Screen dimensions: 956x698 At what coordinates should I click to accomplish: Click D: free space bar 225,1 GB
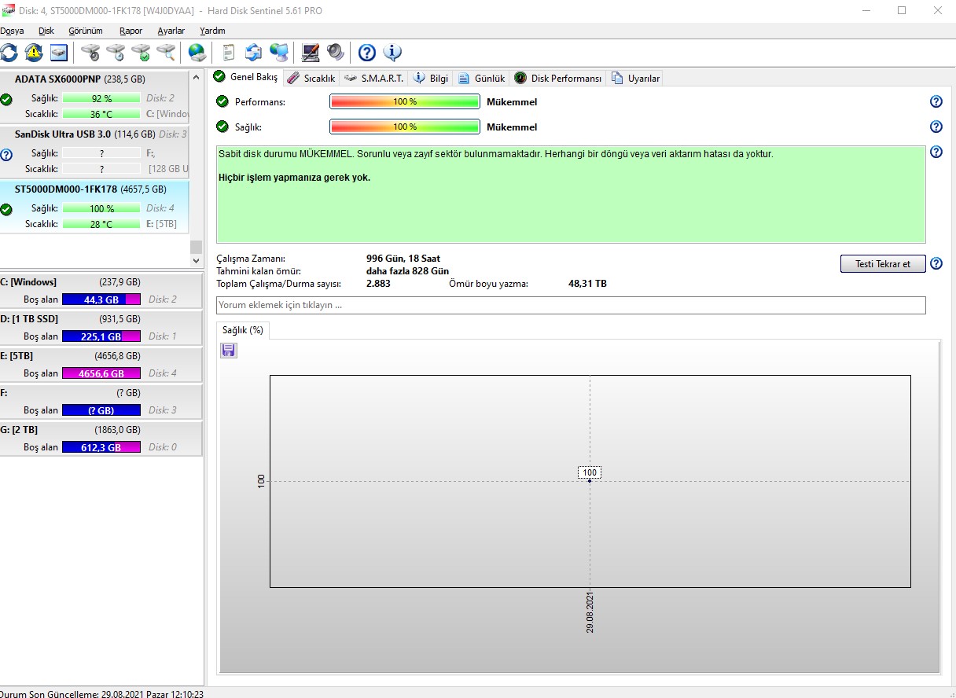[101, 336]
